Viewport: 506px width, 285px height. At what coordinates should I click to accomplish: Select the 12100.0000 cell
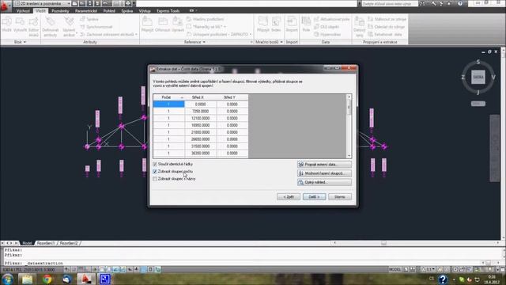[x=200, y=118]
